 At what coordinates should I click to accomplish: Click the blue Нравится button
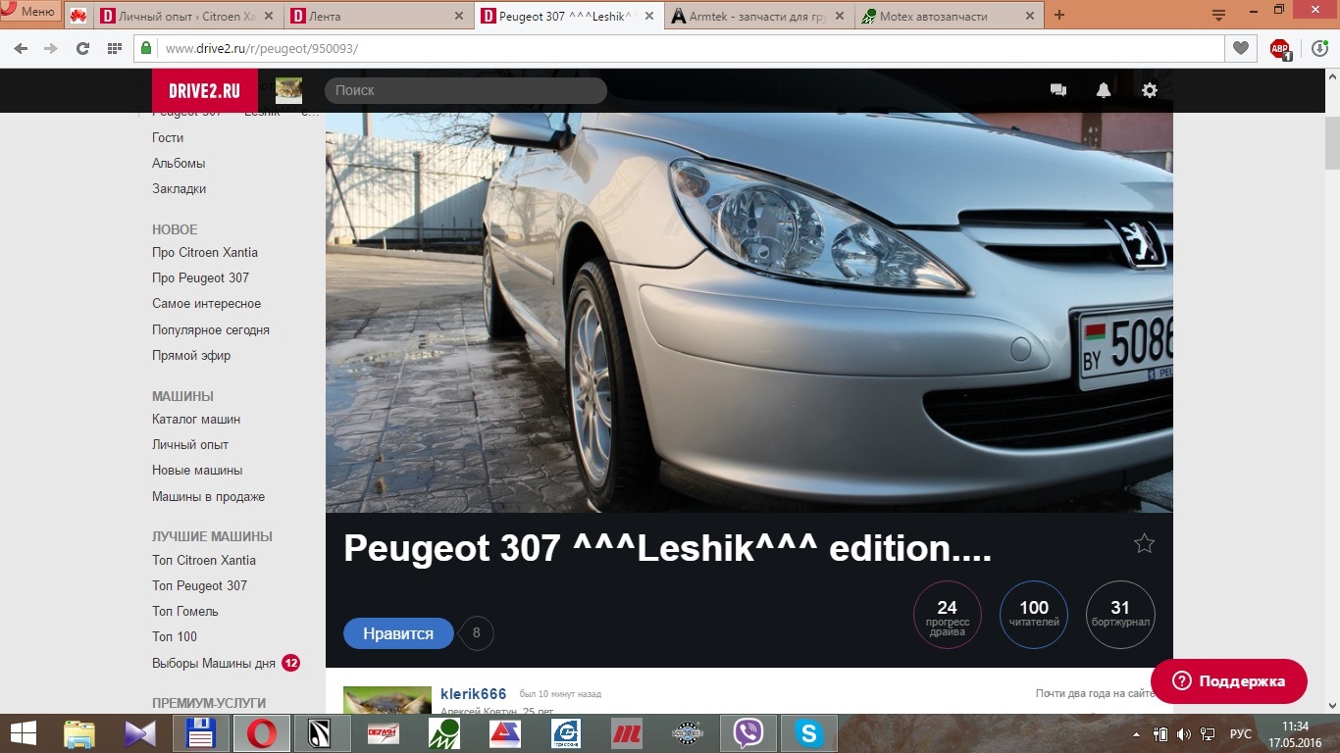(398, 633)
